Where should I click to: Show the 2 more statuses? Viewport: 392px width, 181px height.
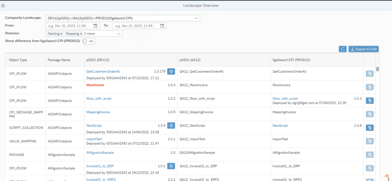[x=89, y=34]
